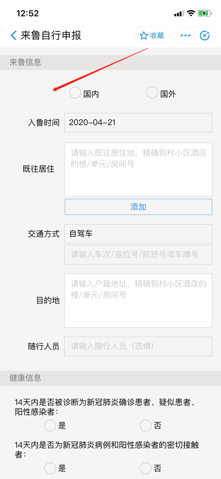Open the three-dots more menu
221x479 pixels.
point(186,36)
